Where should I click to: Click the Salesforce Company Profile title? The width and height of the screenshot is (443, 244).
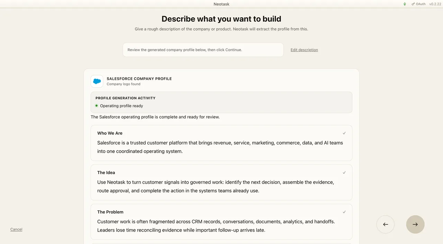coord(139,79)
